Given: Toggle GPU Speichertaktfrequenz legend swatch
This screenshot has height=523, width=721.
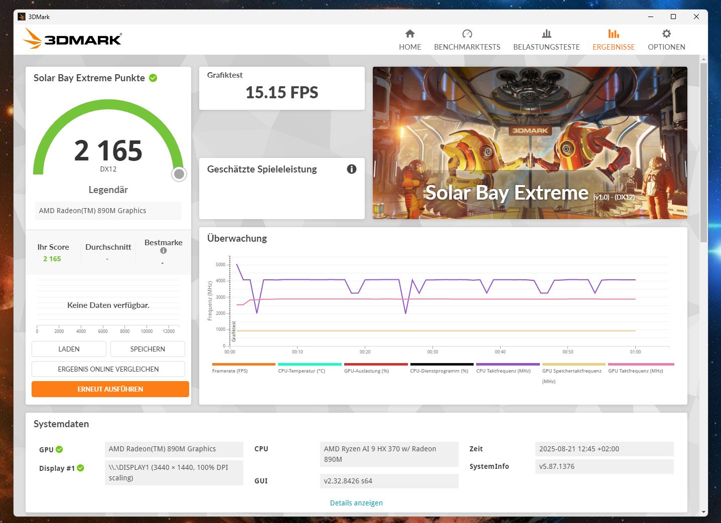Looking at the screenshot, I should pyautogui.click(x=574, y=364).
